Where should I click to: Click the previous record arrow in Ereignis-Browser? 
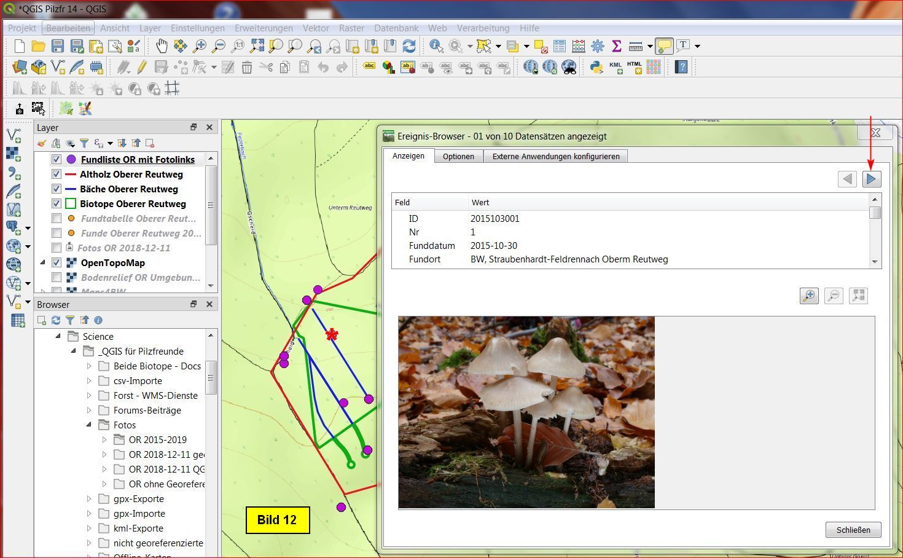pyautogui.click(x=847, y=179)
